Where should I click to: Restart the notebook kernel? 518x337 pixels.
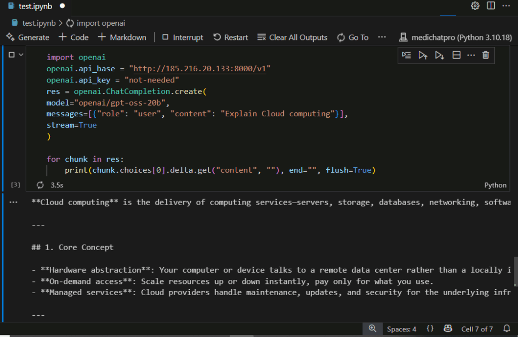coord(231,37)
